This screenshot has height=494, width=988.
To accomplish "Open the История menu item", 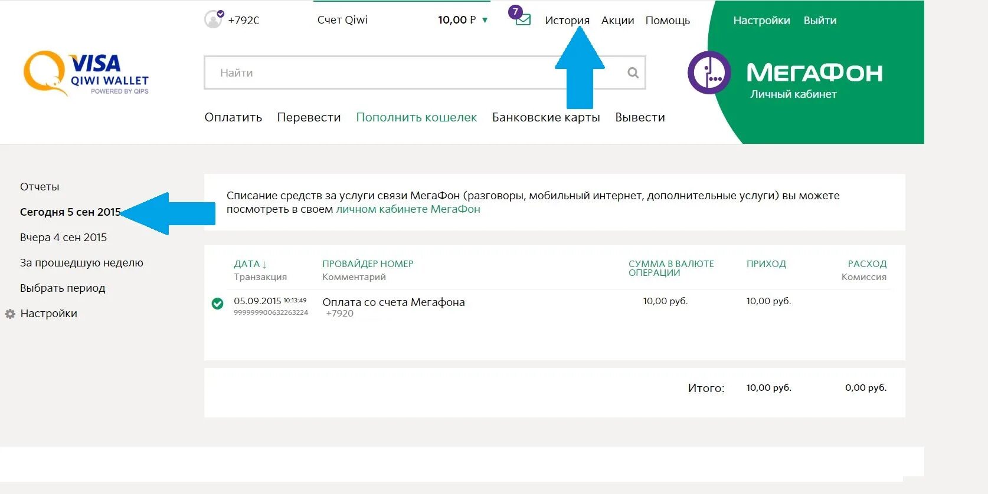I will [567, 20].
